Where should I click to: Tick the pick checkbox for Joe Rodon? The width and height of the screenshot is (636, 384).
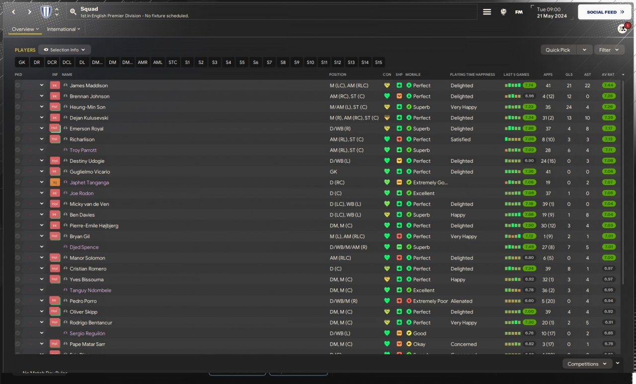point(18,193)
